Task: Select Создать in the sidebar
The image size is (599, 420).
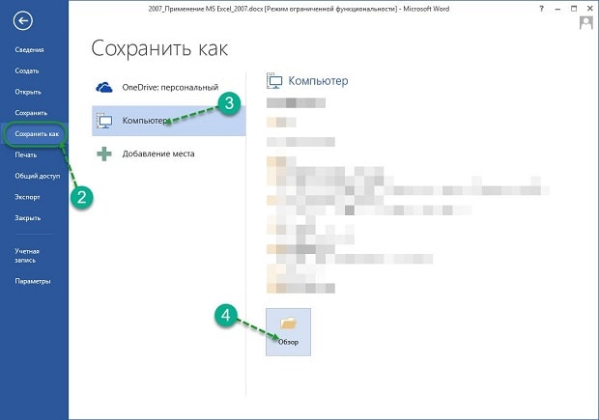Action: click(27, 70)
